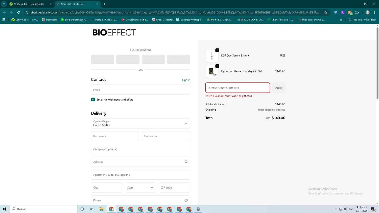Open Gmail Generator bookmark

coord(162,20)
